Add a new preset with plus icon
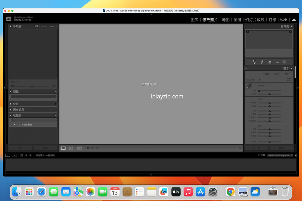The image size is (302, 201). (56, 92)
